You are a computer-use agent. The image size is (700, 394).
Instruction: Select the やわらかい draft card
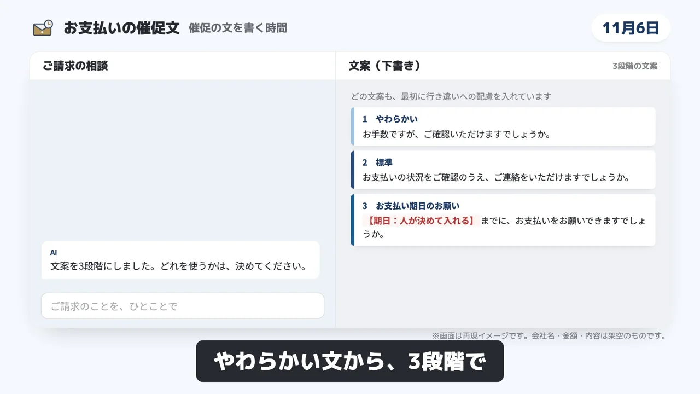(503, 126)
